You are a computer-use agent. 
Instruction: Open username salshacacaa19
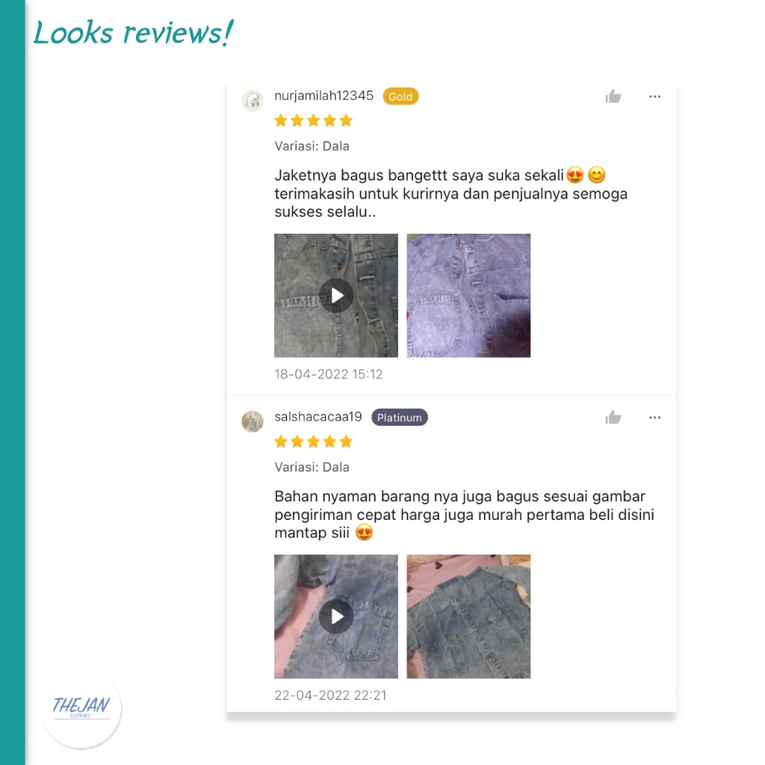318,417
